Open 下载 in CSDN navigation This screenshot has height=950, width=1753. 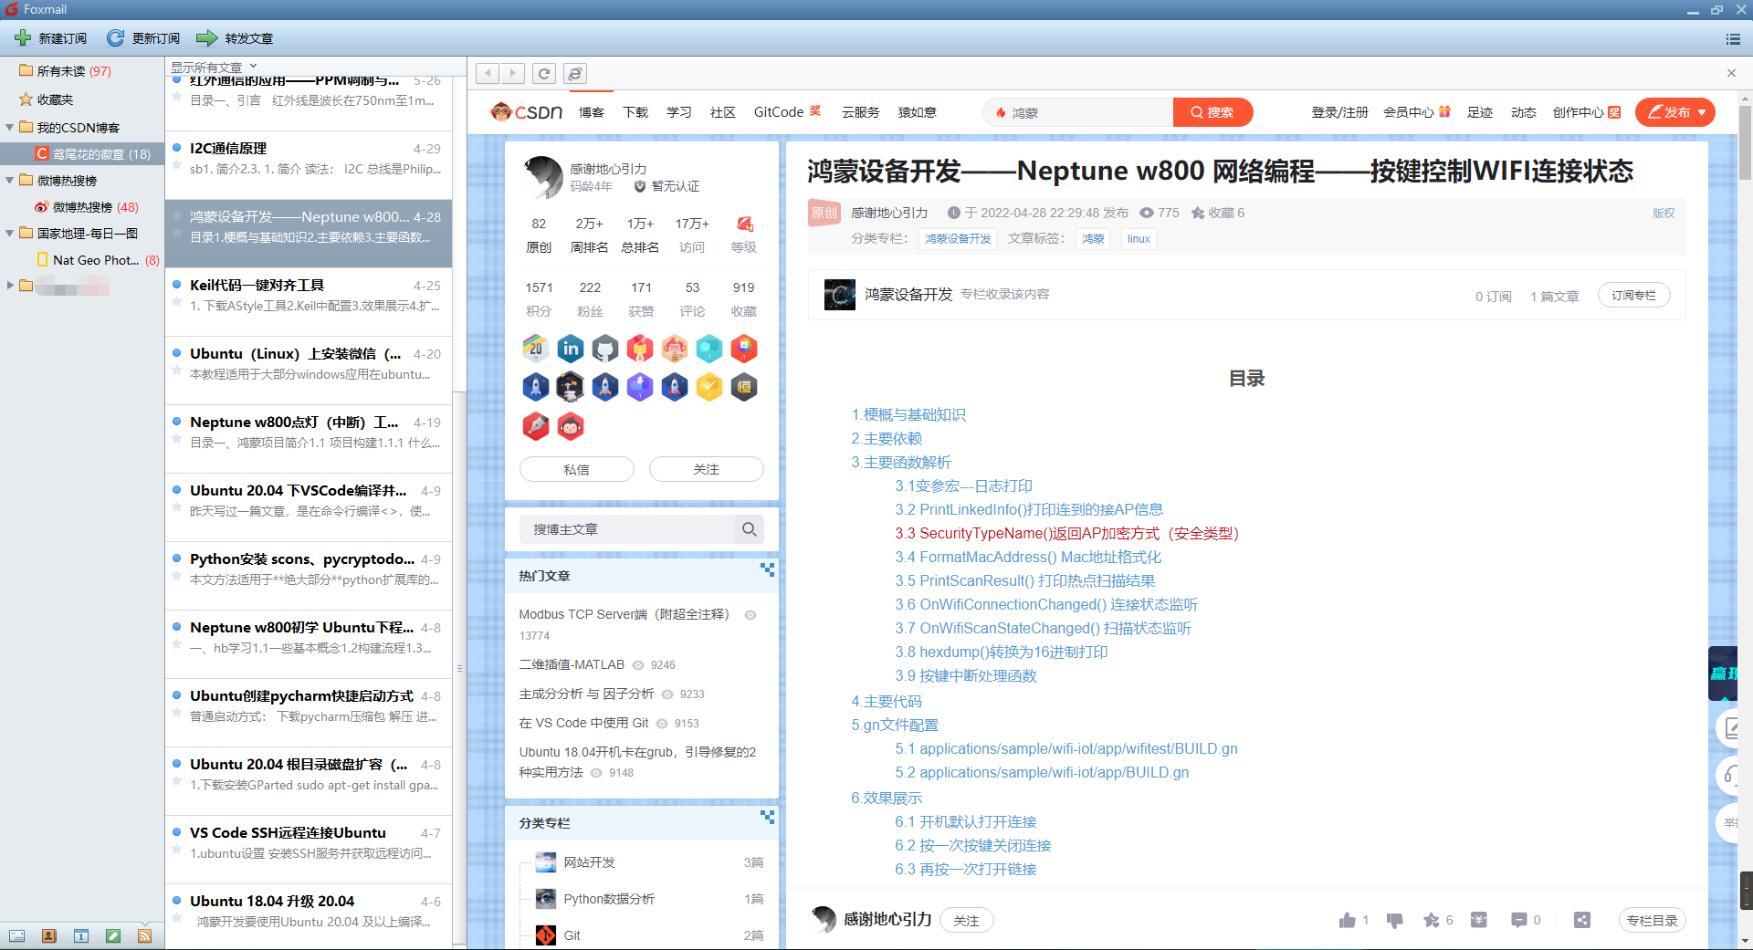[635, 112]
